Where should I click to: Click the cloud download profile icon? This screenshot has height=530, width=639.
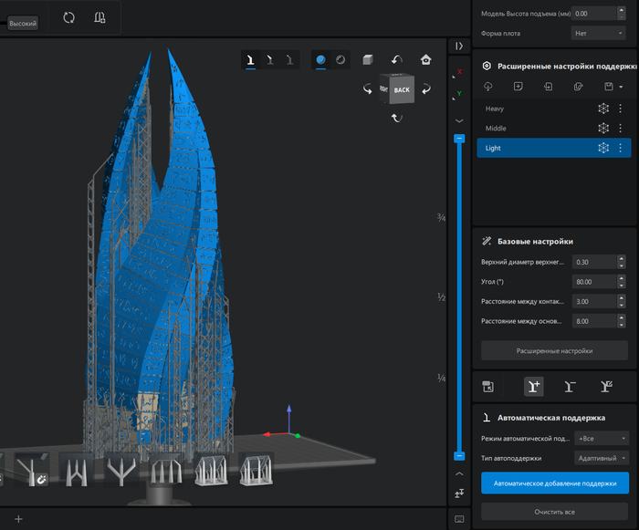pos(488,87)
